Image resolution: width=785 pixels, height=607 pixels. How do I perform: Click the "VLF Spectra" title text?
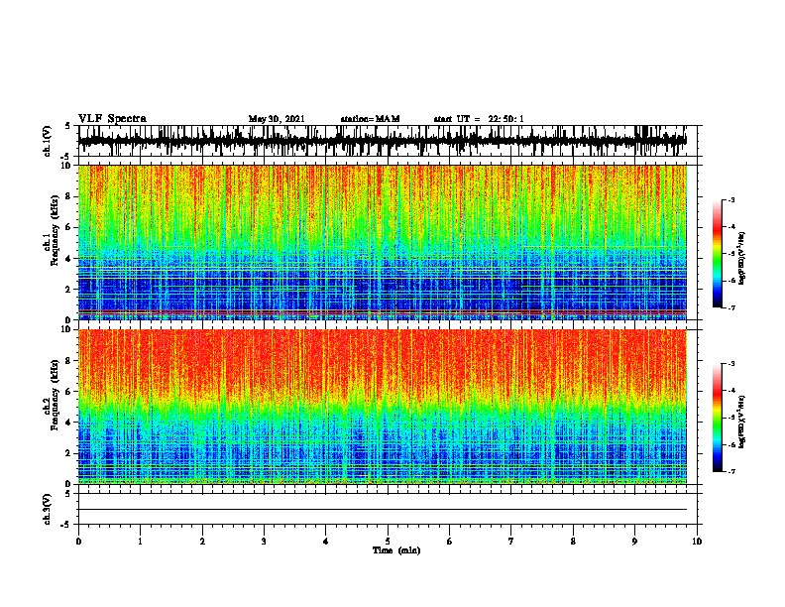(x=112, y=119)
